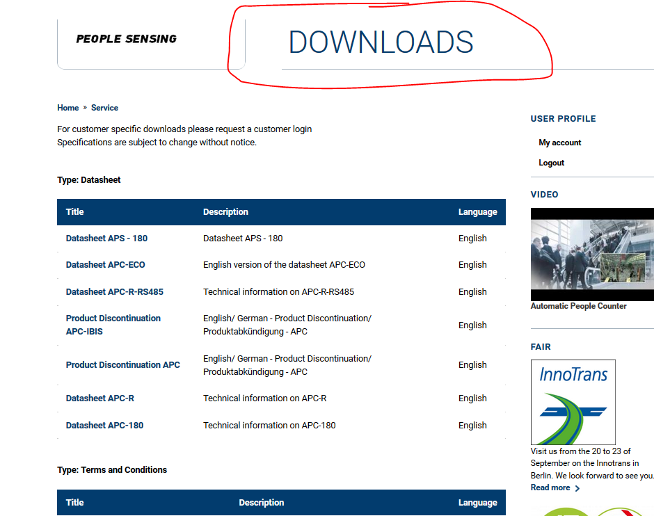Image resolution: width=654 pixels, height=516 pixels.
Task: Click Read more about InnoTrans fair
Action: coord(550,488)
